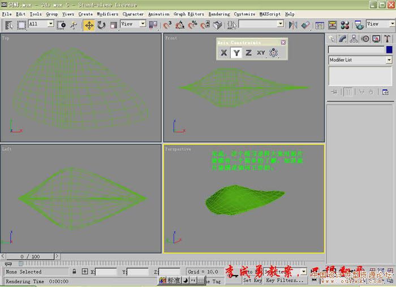Open the render type View dropdown
Viewport: 396px width, 287px height.
[x=392, y=24]
